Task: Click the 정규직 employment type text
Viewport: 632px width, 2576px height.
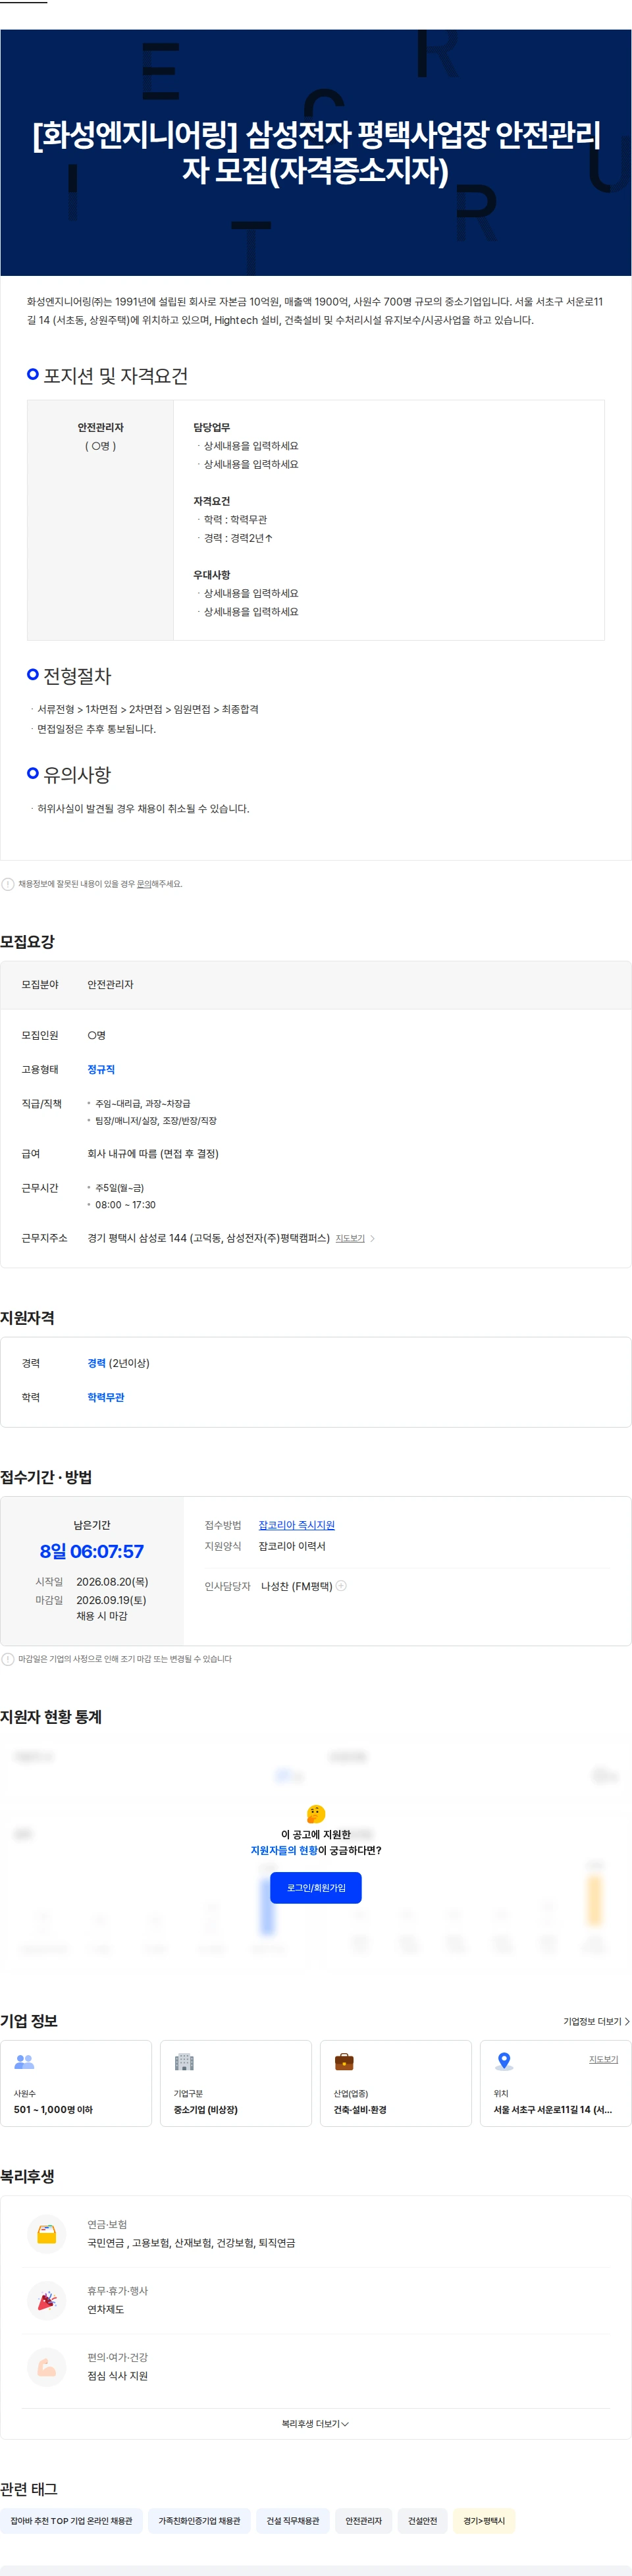Action: [101, 1069]
